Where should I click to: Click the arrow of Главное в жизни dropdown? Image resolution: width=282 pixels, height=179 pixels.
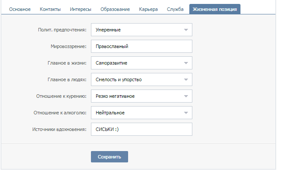186,63
